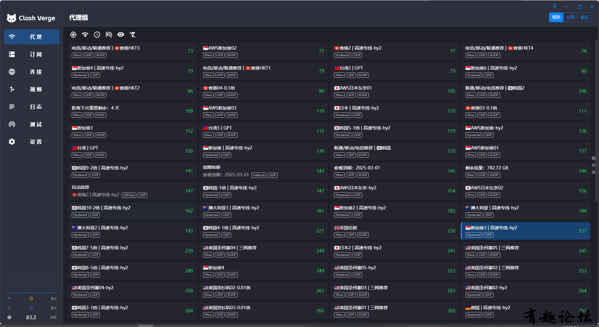Image resolution: width=599 pixels, height=327 pixels.
Task: Click the clock sort-by-delay icon
Action: 97,35
